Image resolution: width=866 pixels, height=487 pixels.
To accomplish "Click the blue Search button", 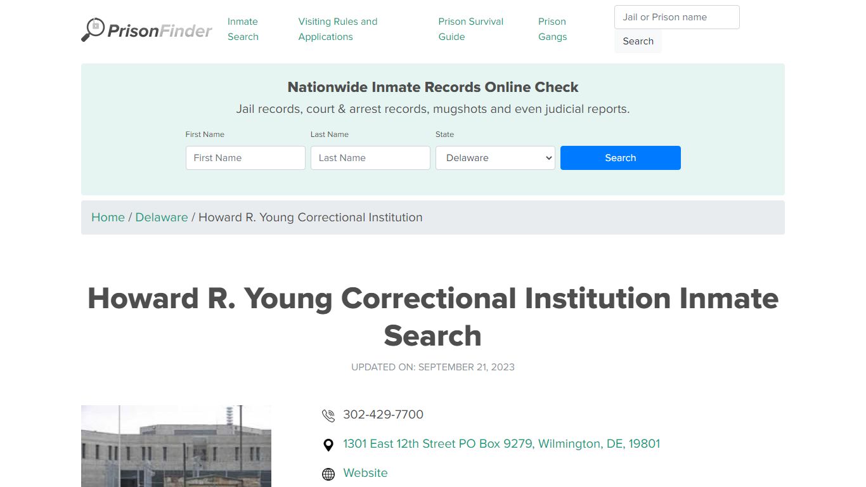I will coord(621,158).
